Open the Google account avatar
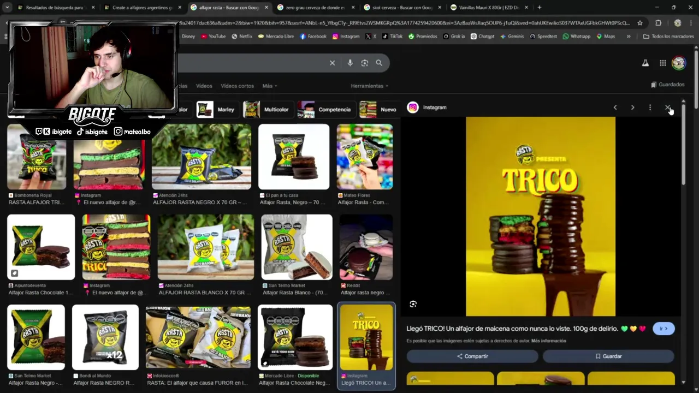 click(x=679, y=63)
